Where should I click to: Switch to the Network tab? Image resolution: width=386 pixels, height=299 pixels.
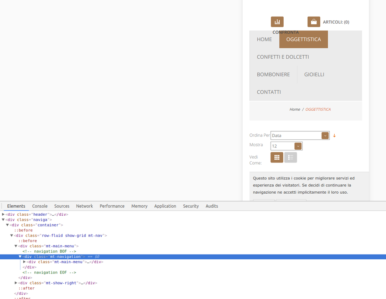point(84,206)
